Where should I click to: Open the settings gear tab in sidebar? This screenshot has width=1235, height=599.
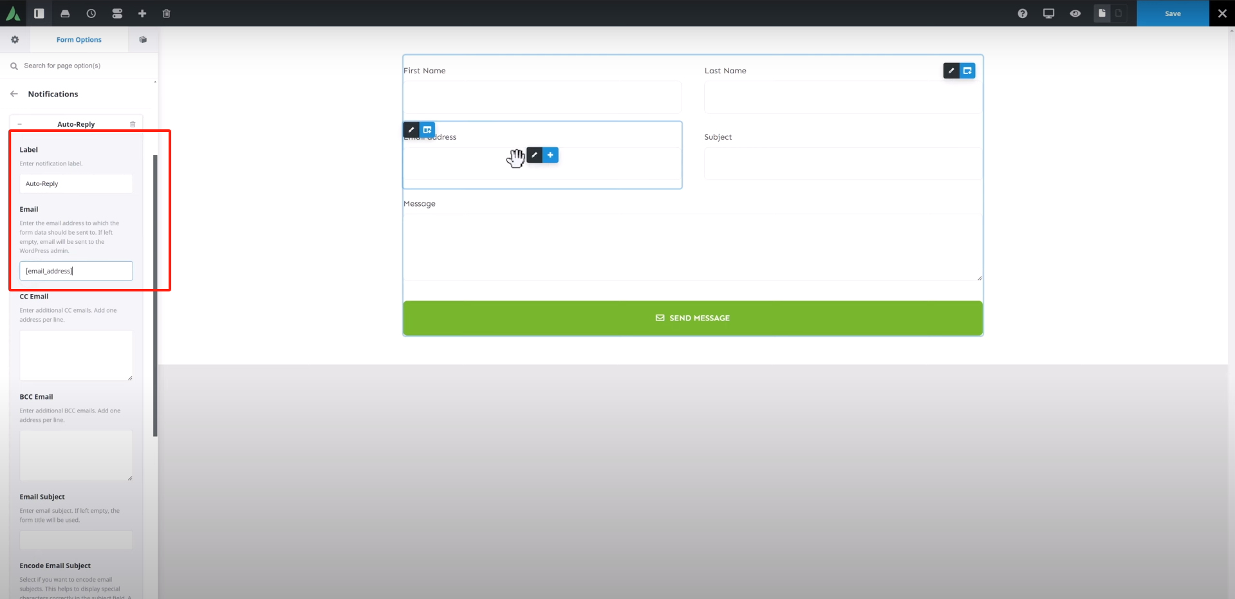15,40
